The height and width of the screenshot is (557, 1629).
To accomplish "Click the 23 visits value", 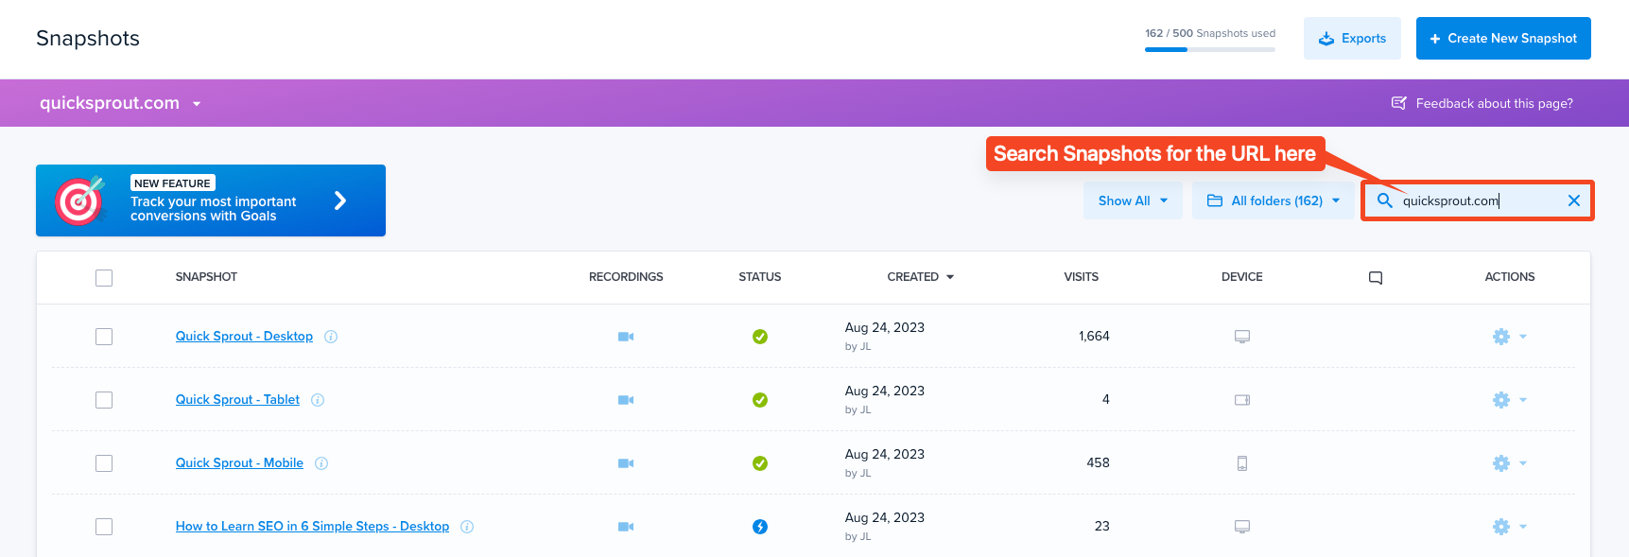I will (1102, 527).
